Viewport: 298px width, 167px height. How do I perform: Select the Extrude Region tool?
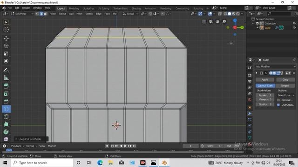point(6,86)
